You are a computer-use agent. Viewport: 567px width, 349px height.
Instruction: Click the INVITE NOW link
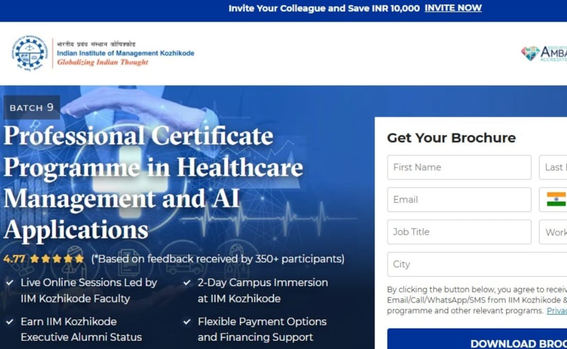coord(453,8)
